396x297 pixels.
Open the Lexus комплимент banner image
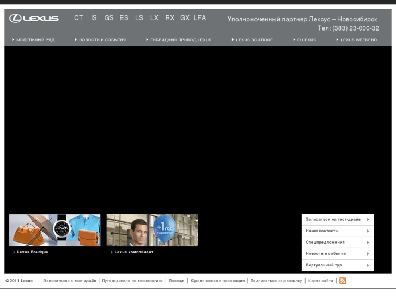pos(153,231)
